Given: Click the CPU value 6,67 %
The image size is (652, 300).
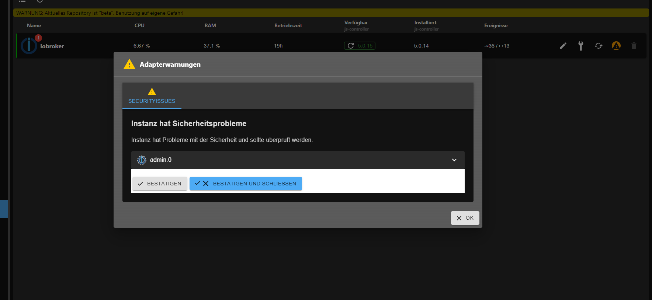Looking at the screenshot, I should 142,46.
